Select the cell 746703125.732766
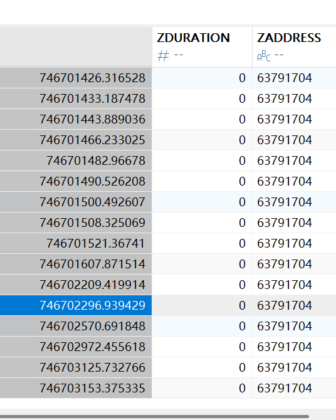 click(x=76, y=367)
